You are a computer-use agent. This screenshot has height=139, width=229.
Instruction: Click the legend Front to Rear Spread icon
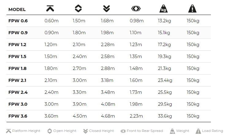pyautogui.click(x=123, y=131)
